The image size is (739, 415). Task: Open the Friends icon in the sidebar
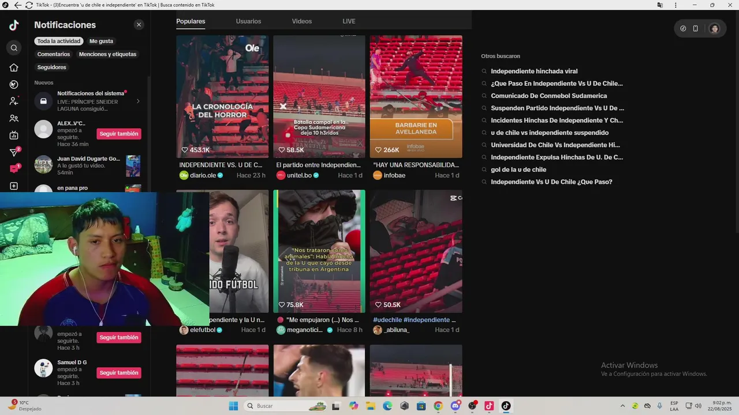[14, 119]
